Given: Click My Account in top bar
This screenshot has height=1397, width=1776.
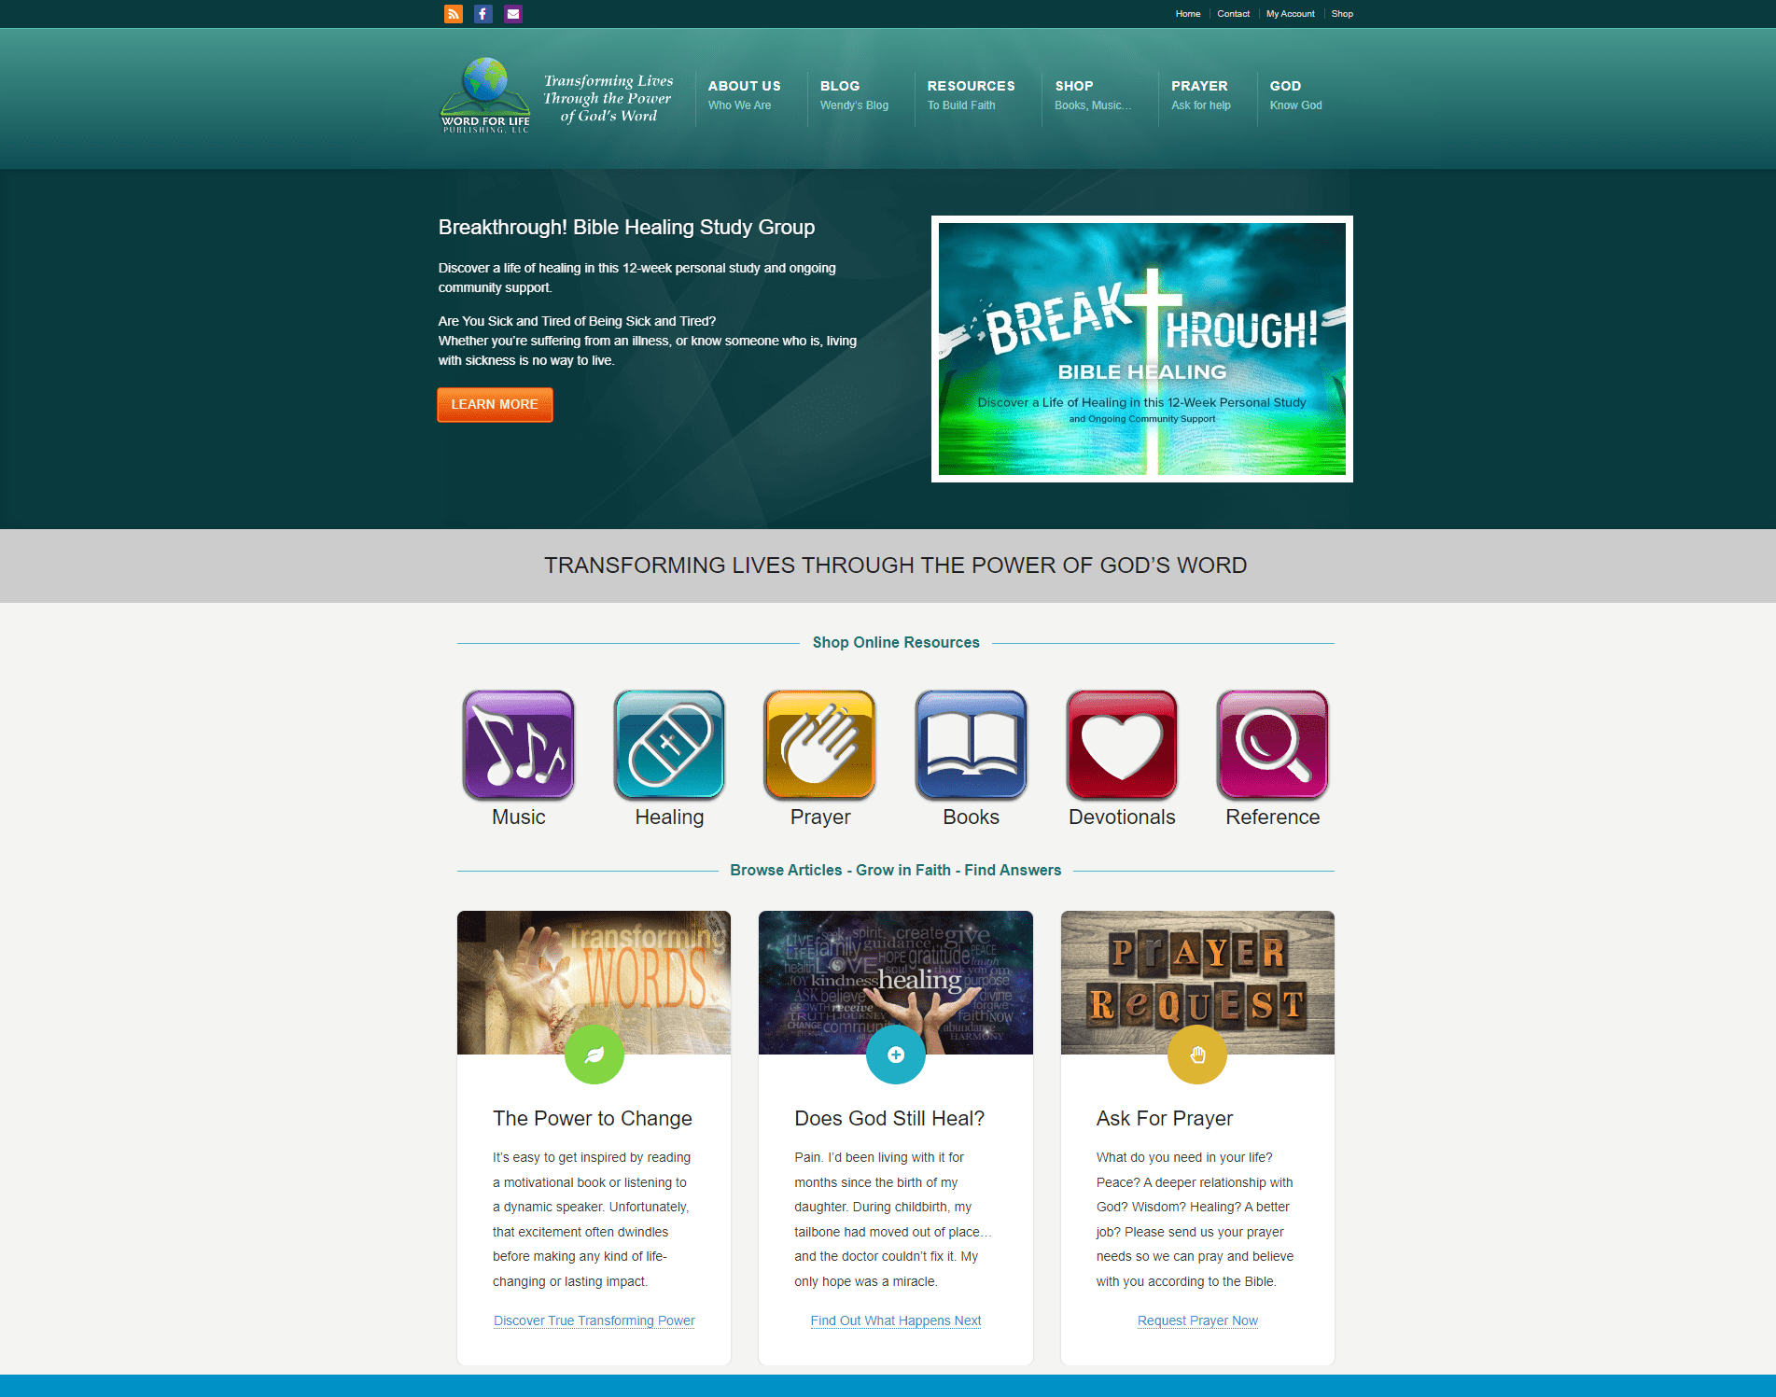Looking at the screenshot, I should point(1290,14).
